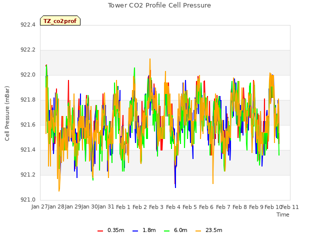The height and width of the screenshot is (240, 320).
Task: Click the Feb 6 date tick label
Action: [x=206, y=207]
